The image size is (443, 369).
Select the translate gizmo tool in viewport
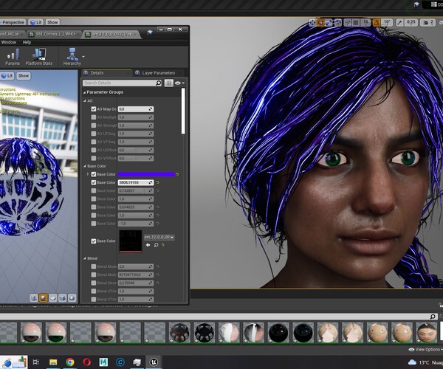[312, 22]
